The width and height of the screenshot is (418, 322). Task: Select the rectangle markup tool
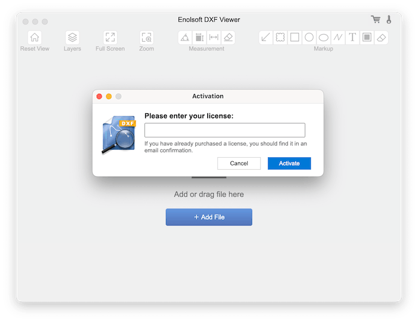(x=294, y=38)
